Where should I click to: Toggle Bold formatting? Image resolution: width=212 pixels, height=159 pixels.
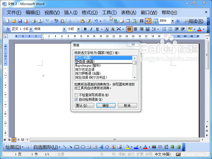pos(85,29)
